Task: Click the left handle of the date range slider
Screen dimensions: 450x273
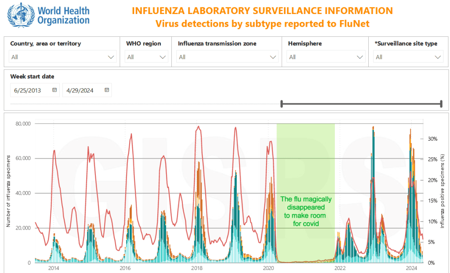Action: pyautogui.click(x=281, y=104)
